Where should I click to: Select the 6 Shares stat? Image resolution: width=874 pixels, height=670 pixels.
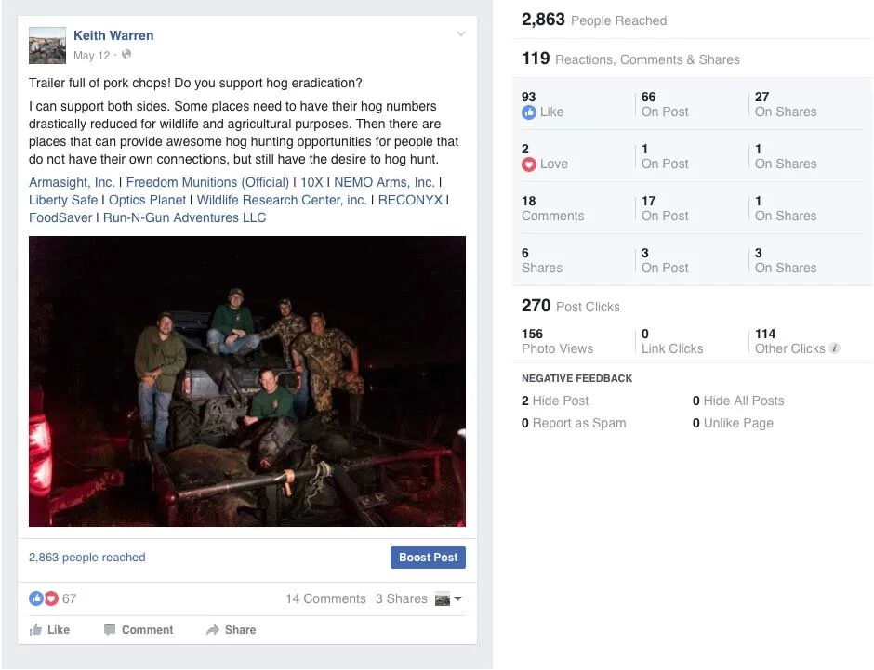542,260
